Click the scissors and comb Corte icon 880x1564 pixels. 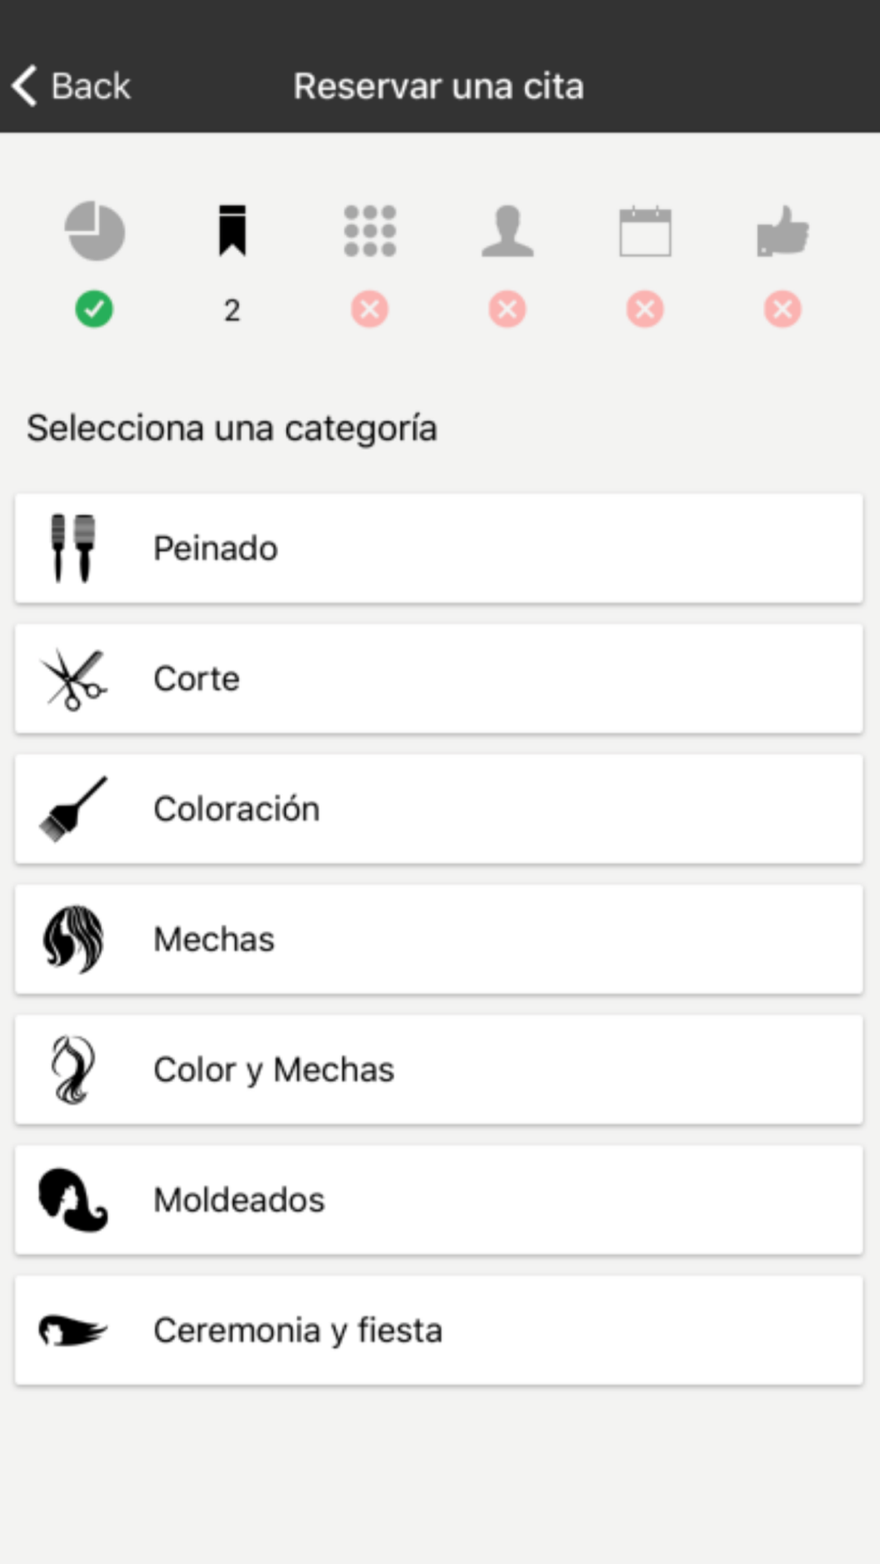coord(74,679)
